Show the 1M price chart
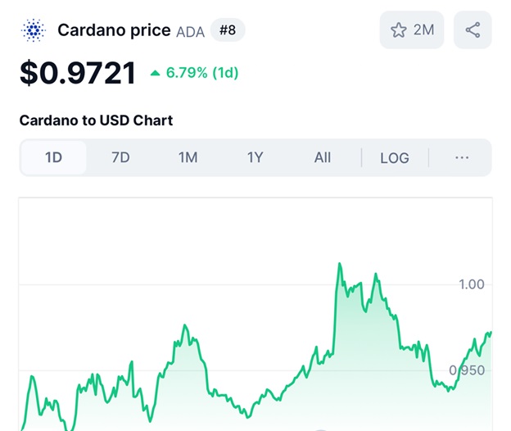The width and height of the screenshot is (511, 431). pos(188,157)
